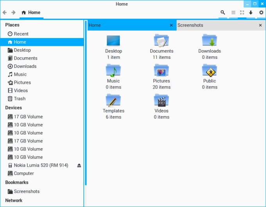Open Music from the sidebar
Screen dimensions: 266x207
pyautogui.click(x=42, y=74)
